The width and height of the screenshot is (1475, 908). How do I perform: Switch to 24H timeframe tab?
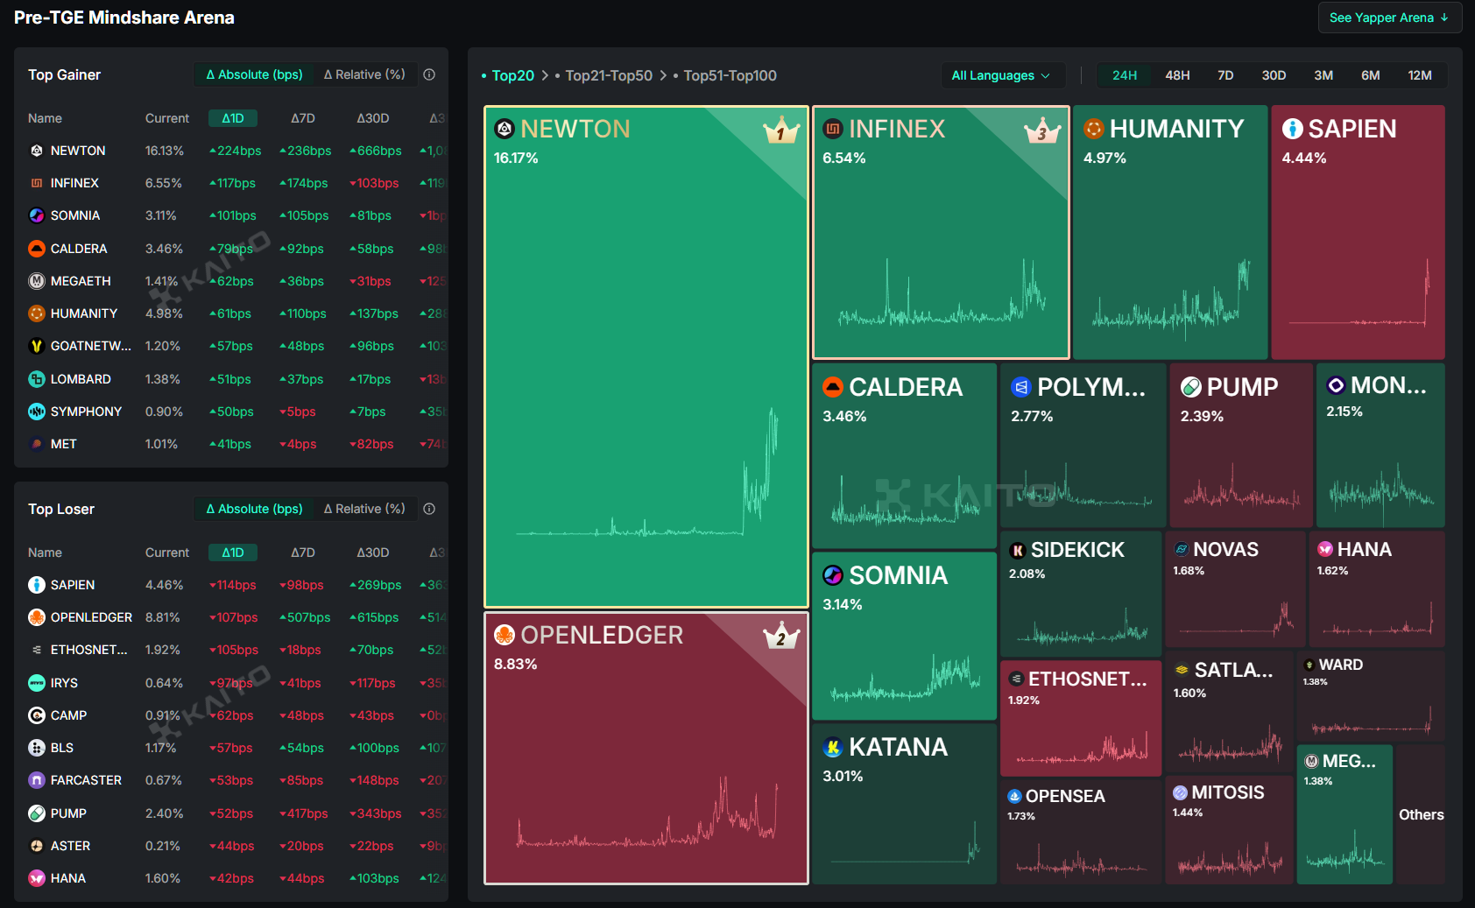click(x=1125, y=75)
